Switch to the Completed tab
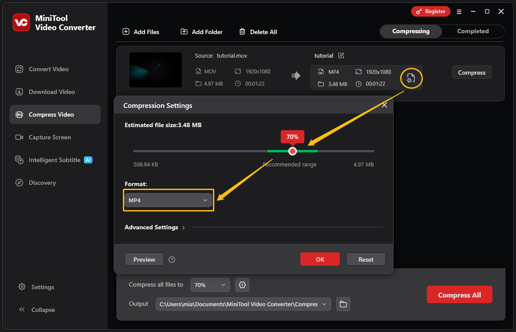The height and width of the screenshot is (332, 516). [473, 31]
